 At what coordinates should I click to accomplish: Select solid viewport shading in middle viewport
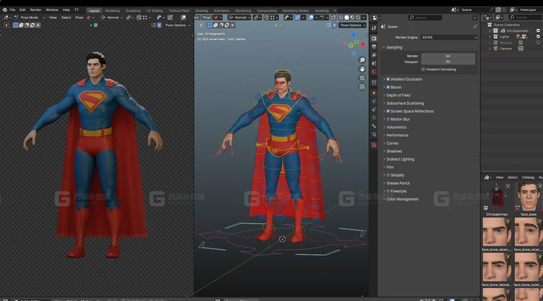tap(347, 17)
